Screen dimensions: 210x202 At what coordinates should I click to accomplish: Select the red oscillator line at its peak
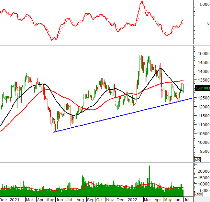(x=142, y=2)
